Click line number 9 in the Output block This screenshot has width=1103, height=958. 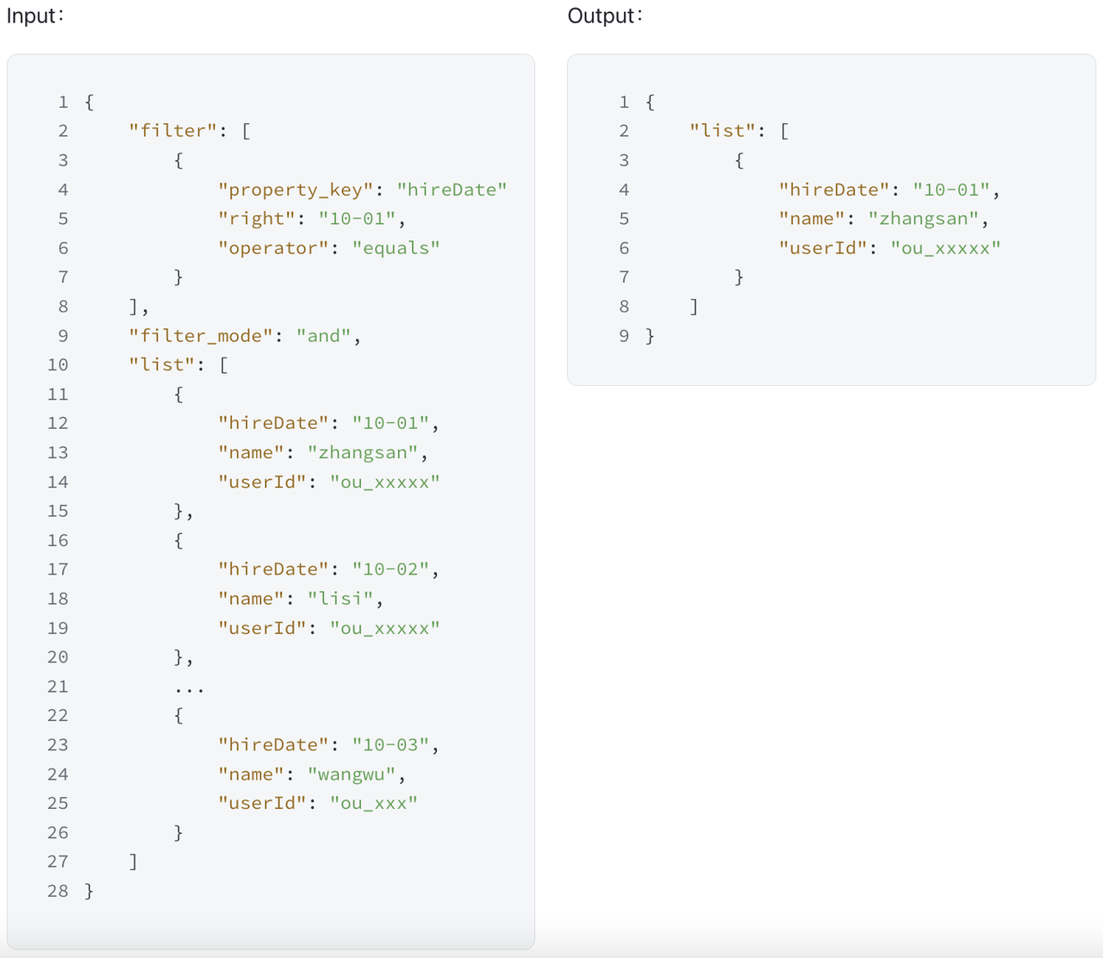click(x=624, y=335)
